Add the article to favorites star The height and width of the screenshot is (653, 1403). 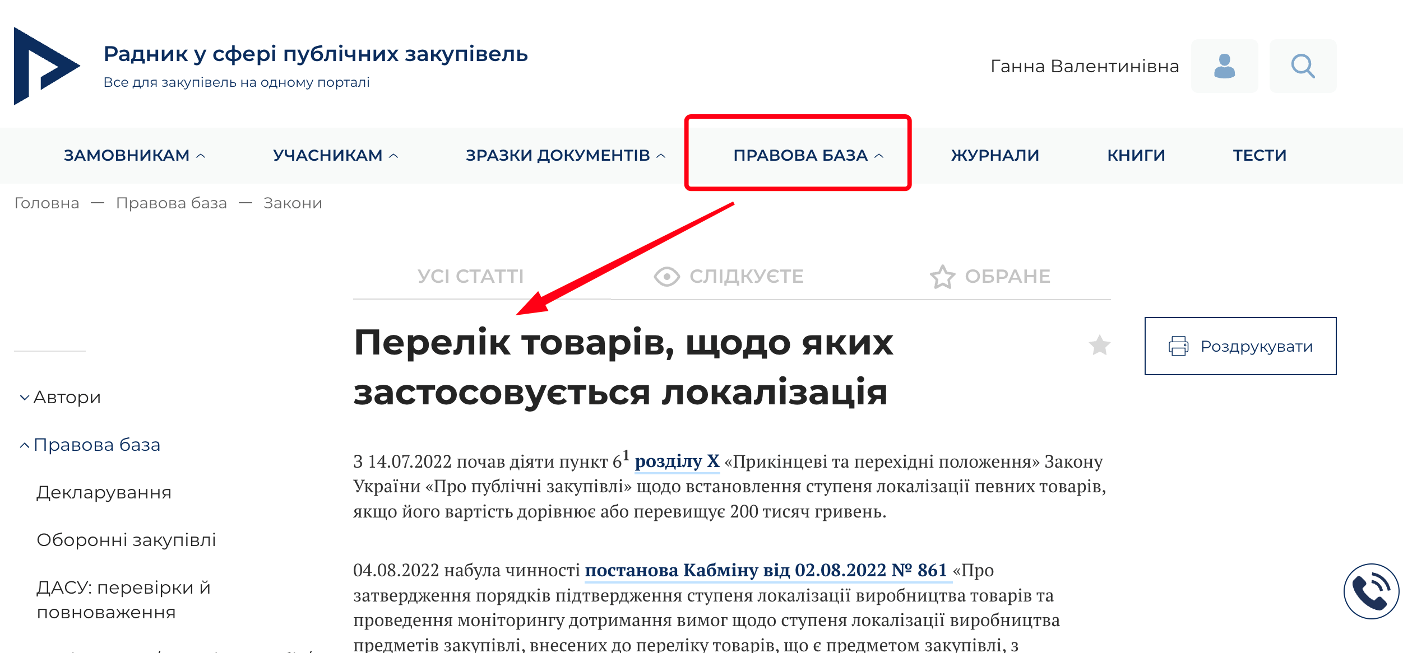(1099, 345)
